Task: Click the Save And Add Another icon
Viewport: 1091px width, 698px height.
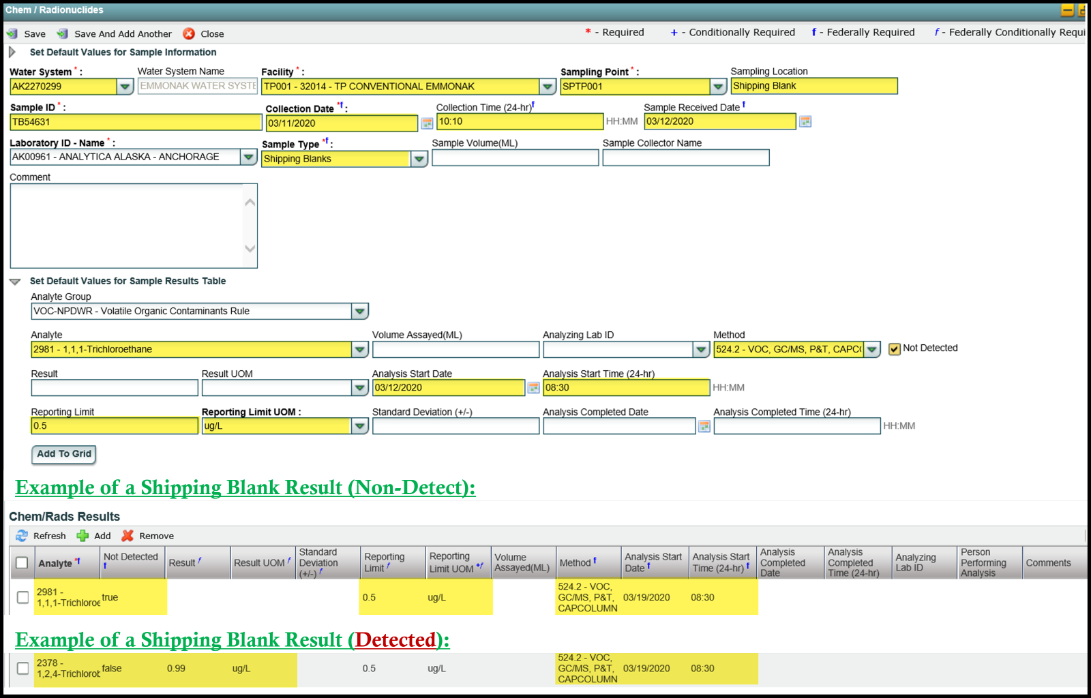Action: point(63,34)
